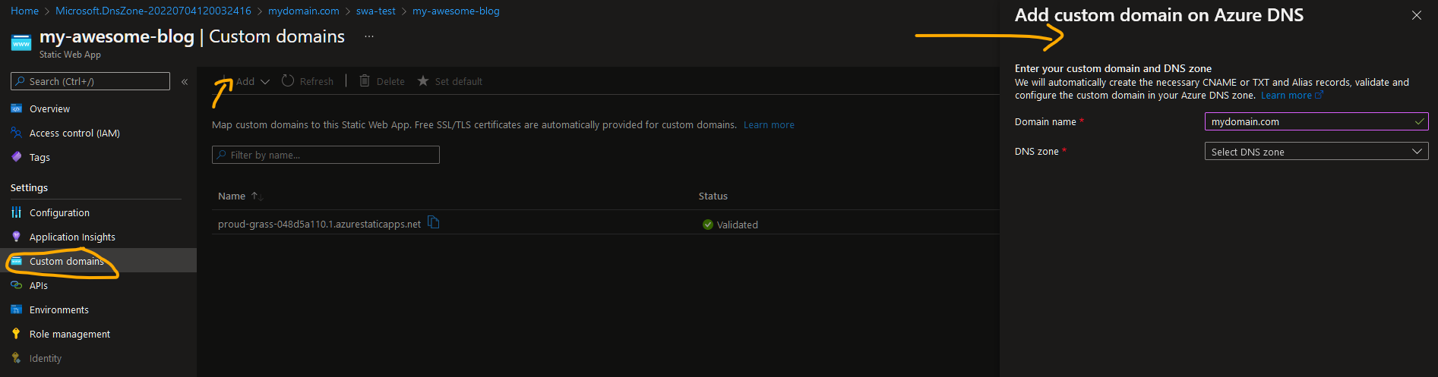
Task: Click the Delete trash icon
Action: [365, 81]
